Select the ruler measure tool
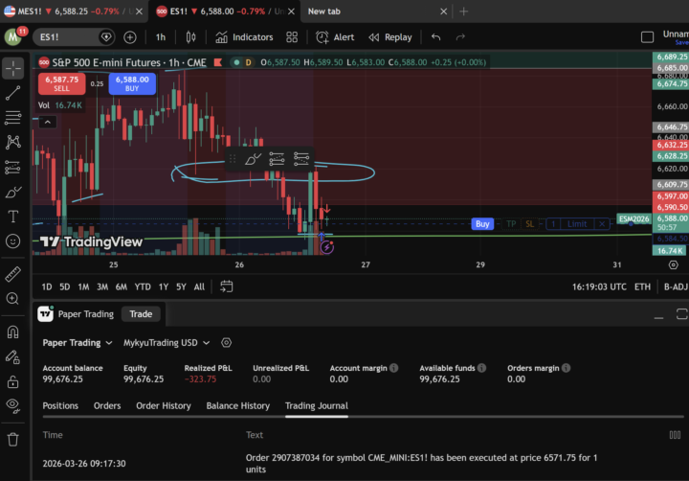Viewport: 689px width, 481px height. [13, 274]
